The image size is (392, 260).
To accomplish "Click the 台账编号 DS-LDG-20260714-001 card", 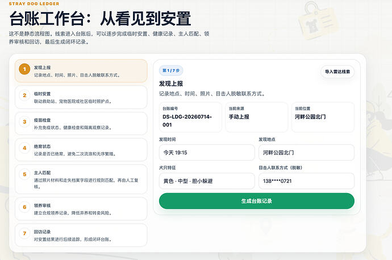I will point(190,117).
